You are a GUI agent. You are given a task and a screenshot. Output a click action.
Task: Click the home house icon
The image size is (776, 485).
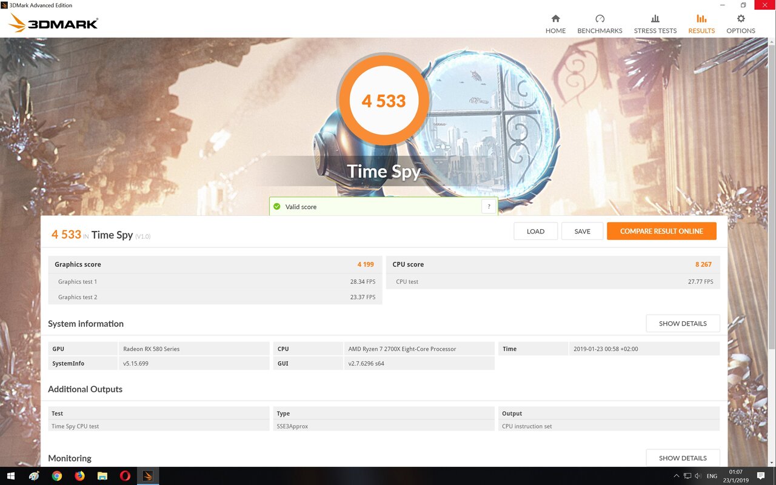555,19
